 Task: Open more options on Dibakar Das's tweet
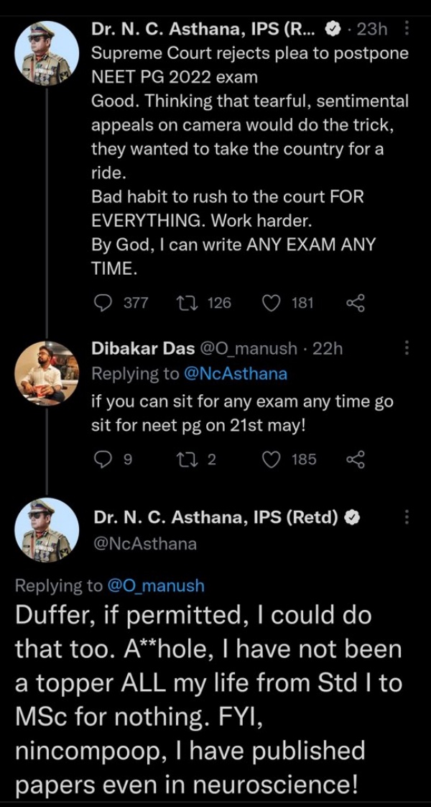pos(407,348)
